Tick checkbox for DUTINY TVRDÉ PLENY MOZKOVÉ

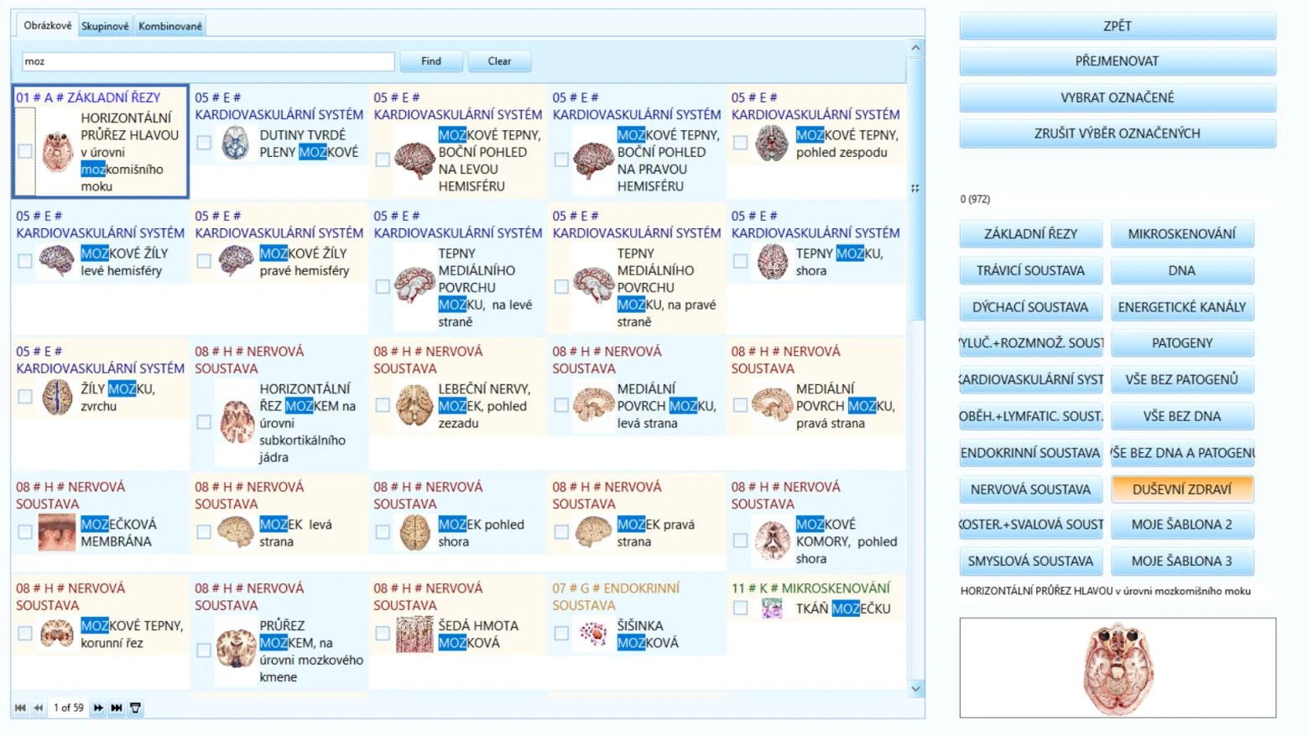click(204, 143)
